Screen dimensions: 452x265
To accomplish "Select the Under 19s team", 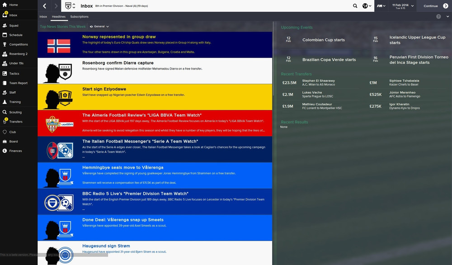I will pyautogui.click(x=16, y=63).
